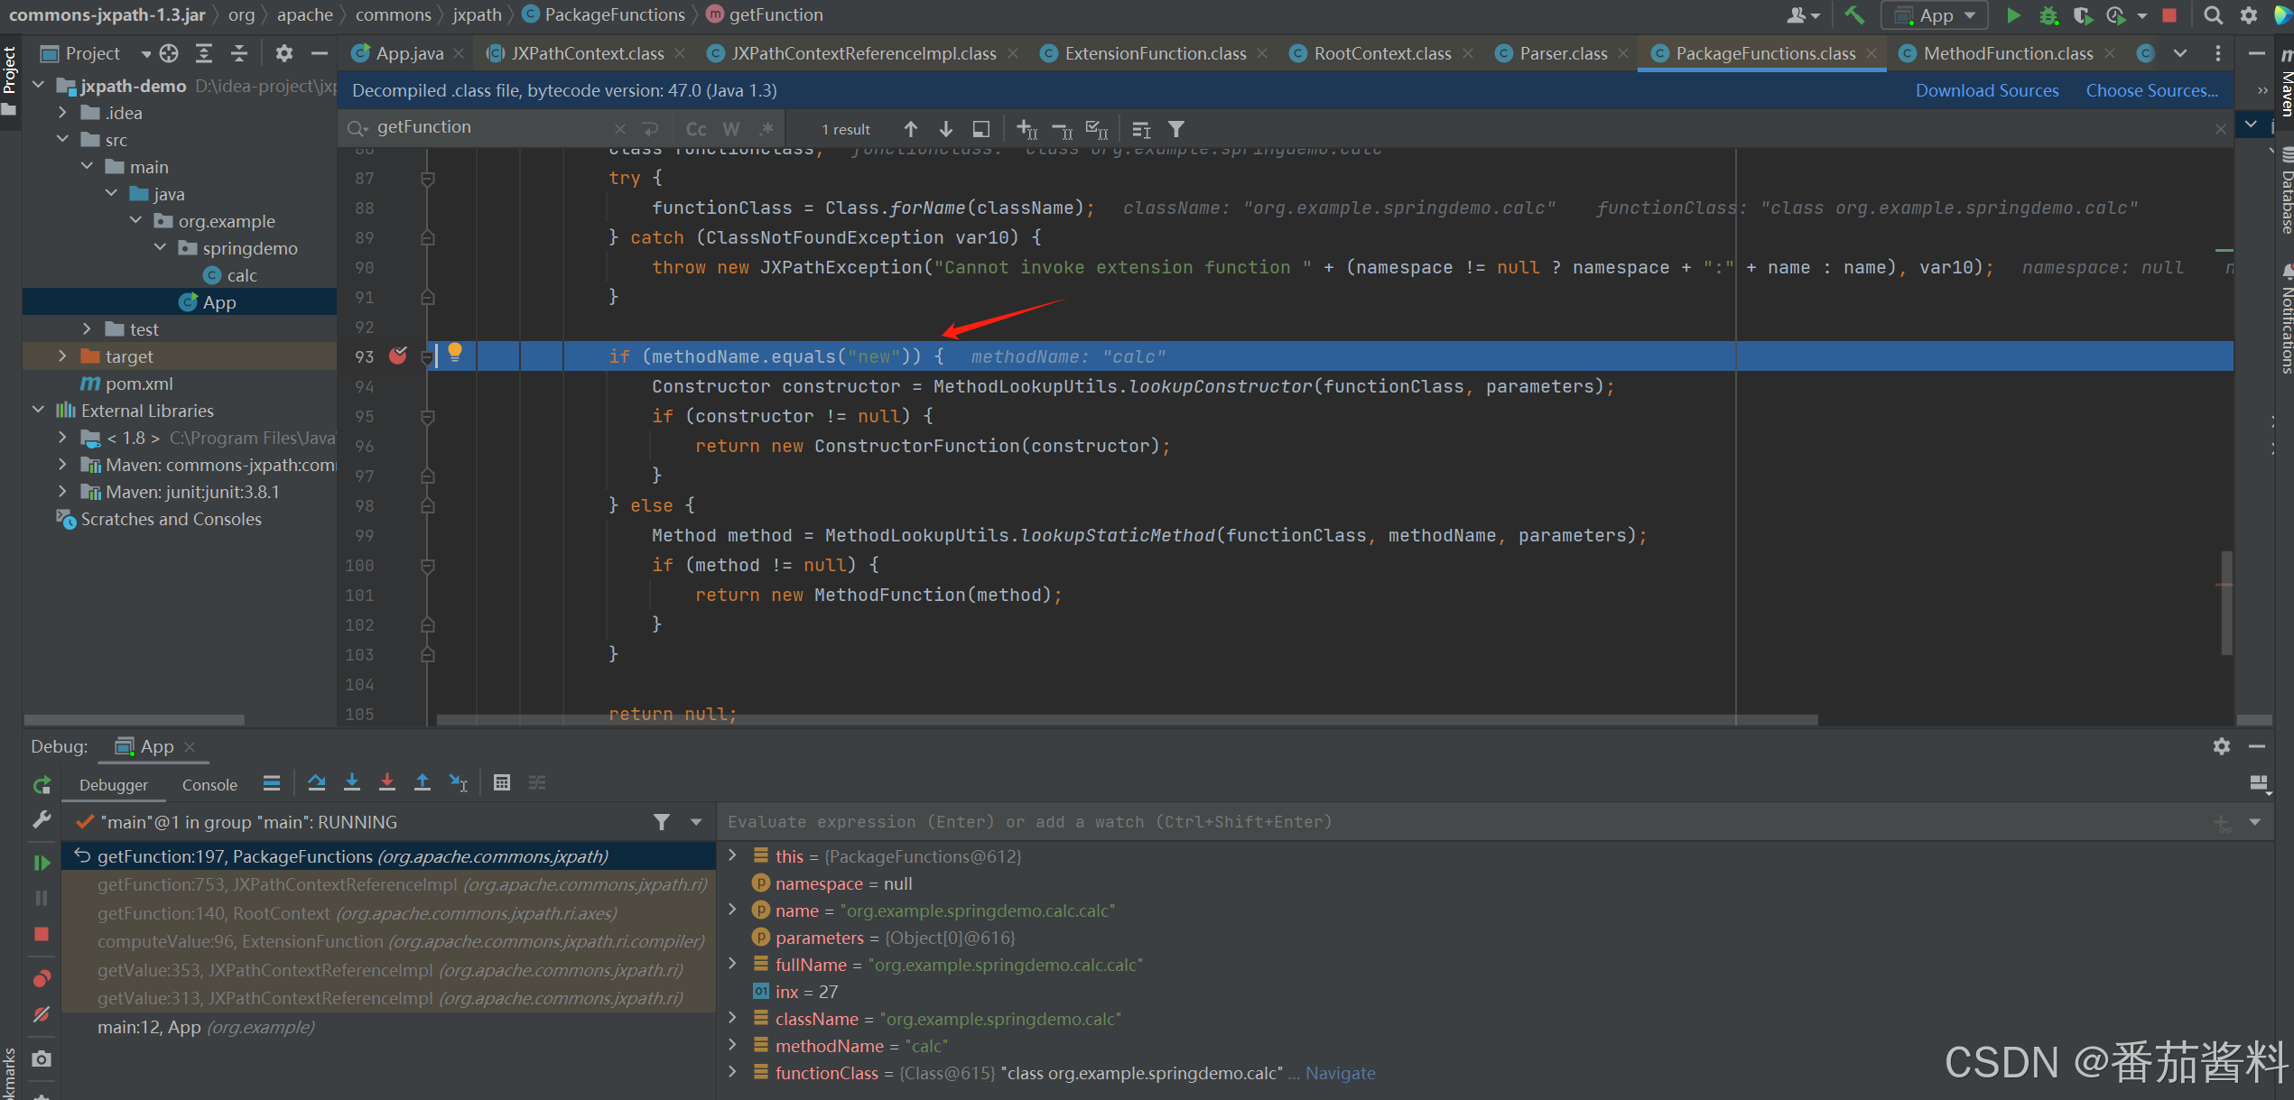Expand the 'this' variable in debugger
The width and height of the screenshot is (2294, 1100).
[733, 855]
